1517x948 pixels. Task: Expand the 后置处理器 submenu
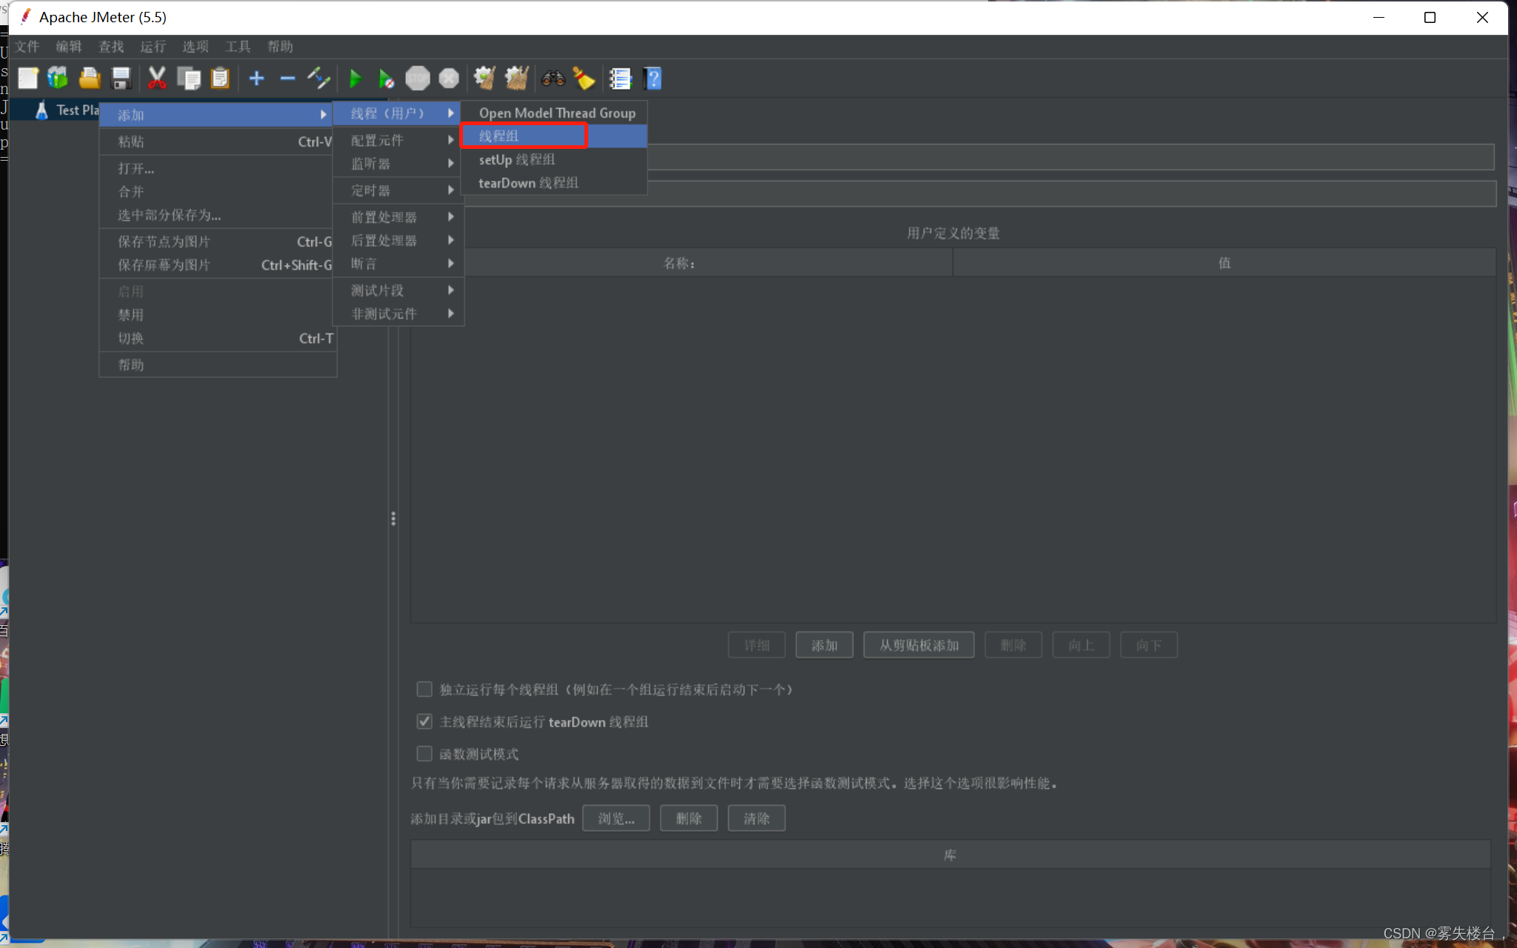398,241
